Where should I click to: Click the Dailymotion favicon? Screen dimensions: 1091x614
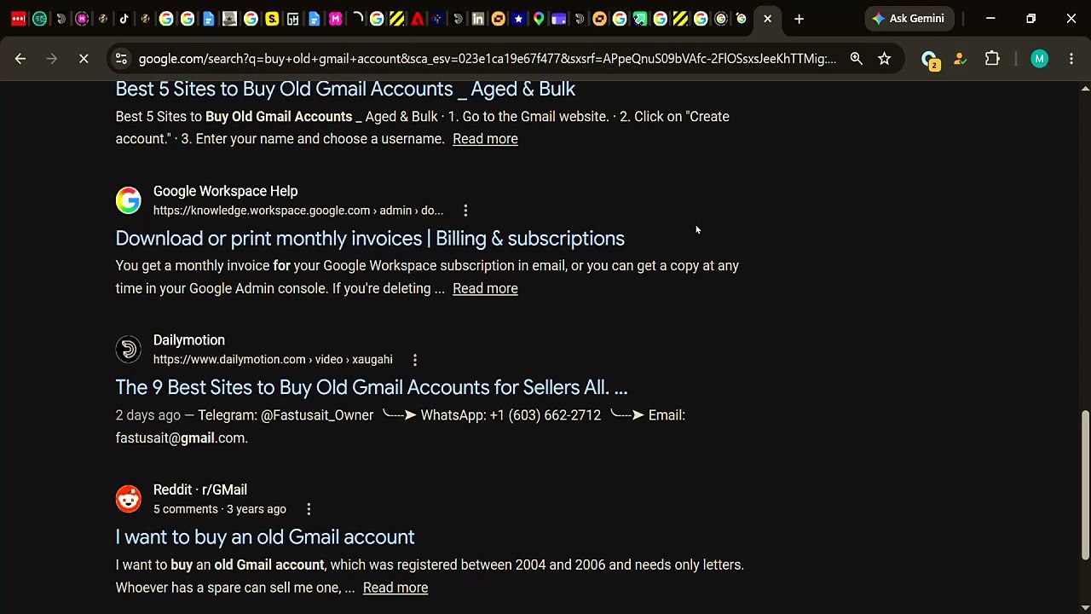pyautogui.click(x=129, y=350)
